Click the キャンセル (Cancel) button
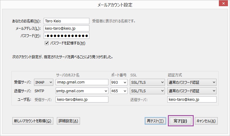Viewport: 230px width, 136px height. pyautogui.click(x=206, y=121)
